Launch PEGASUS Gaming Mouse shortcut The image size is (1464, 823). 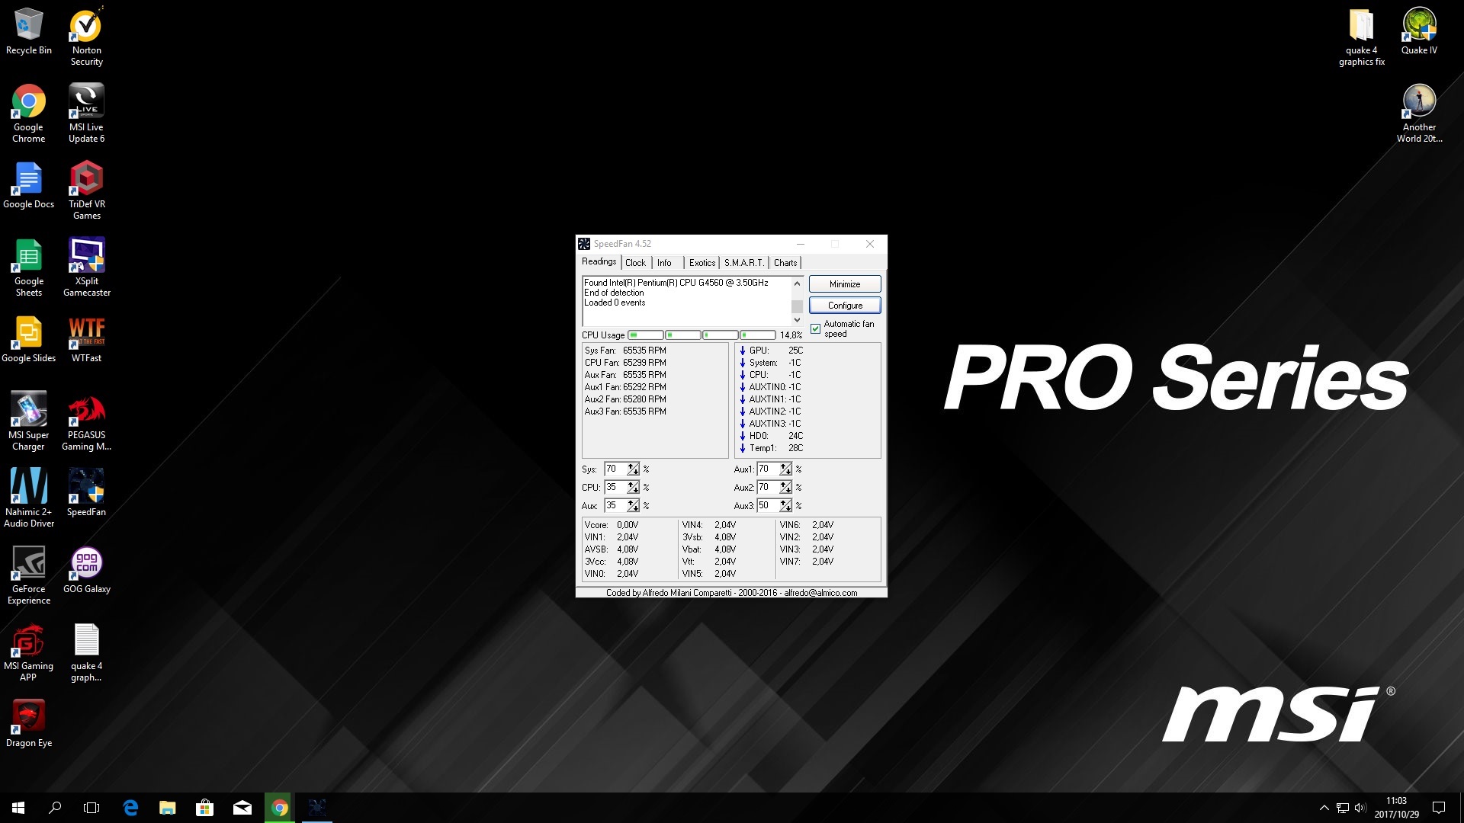point(86,421)
